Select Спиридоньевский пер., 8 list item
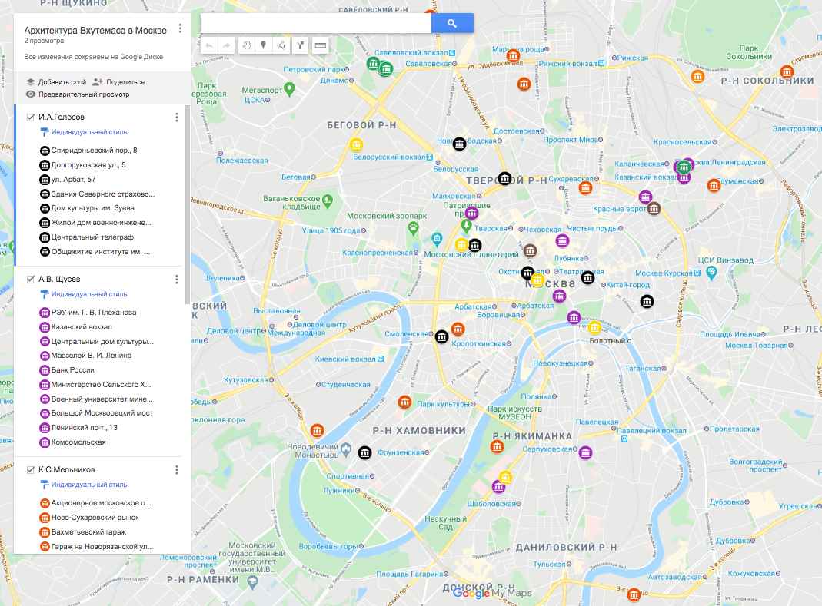Image resolution: width=822 pixels, height=606 pixels. pos(95,151)
